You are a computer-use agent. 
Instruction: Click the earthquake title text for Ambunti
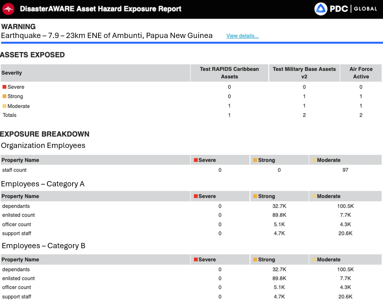(x=107, y=36)
